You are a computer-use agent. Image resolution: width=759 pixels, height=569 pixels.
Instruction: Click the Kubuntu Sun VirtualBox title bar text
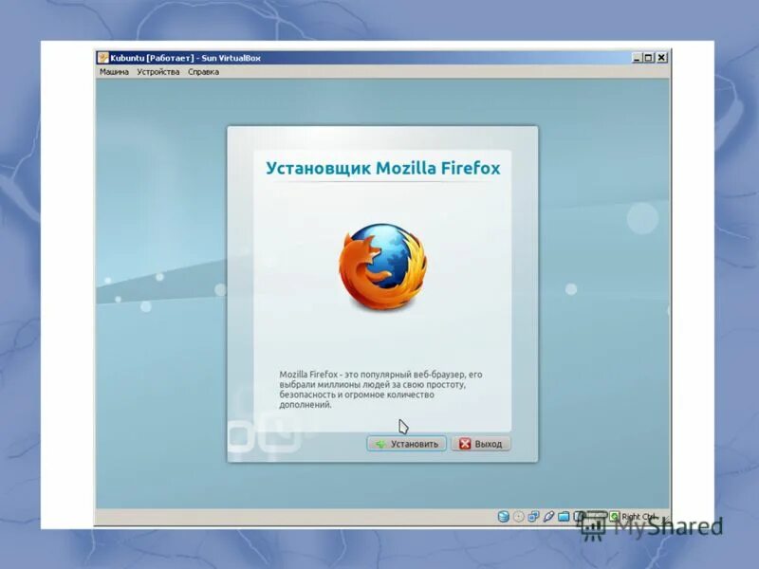click(x=185, y=58)
